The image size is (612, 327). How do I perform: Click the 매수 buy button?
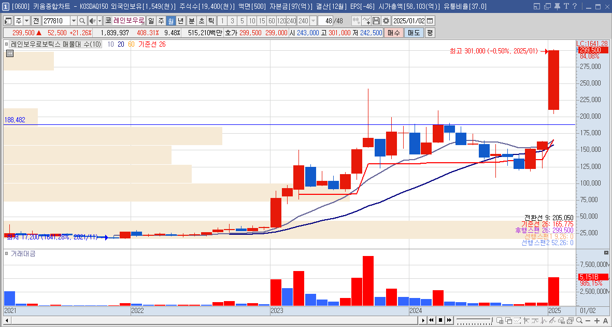(x=393, y=33)
